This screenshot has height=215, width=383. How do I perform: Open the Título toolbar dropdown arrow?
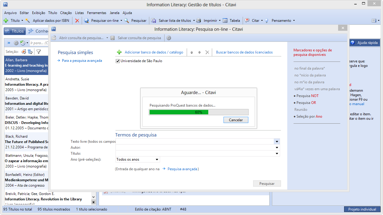22,21
